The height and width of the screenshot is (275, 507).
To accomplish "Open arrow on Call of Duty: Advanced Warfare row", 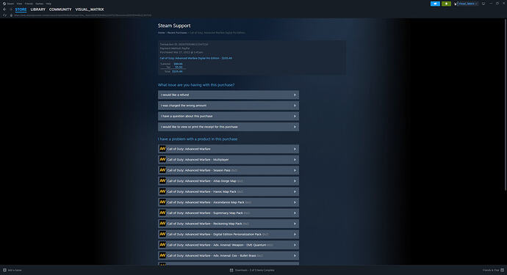I will point(295,149).
